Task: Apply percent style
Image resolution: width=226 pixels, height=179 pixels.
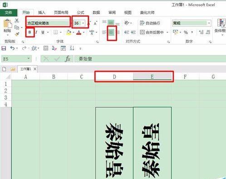Action: (186, 32)
